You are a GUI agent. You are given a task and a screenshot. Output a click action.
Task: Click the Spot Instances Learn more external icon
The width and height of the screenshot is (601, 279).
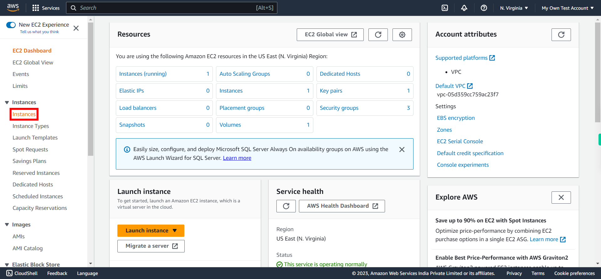[x=563, y=240]
